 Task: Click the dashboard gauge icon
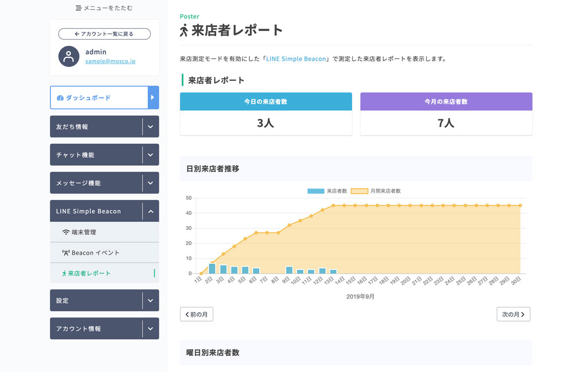[x=60, y=98]
